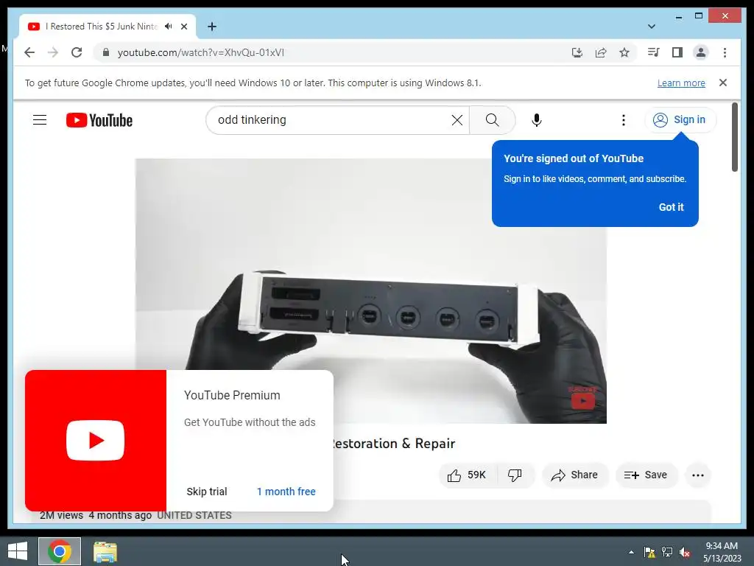
Task: Save the video to a playlist
Action: [646, 475]
